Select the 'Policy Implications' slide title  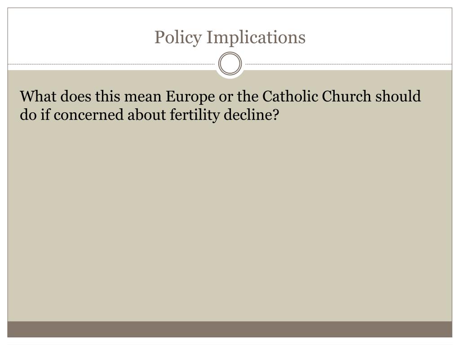[230, 38]
